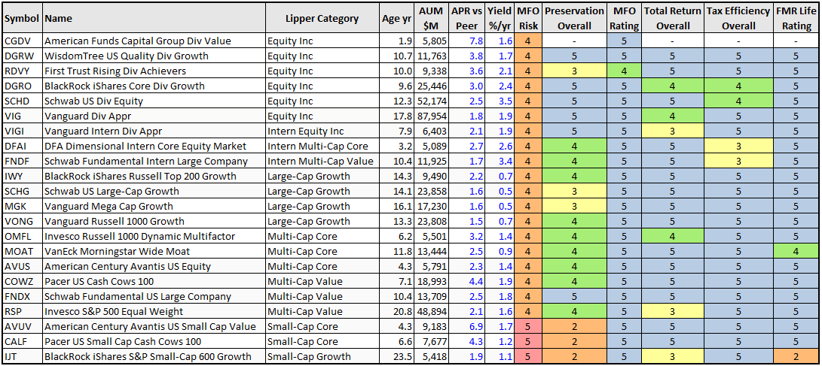Select the red MFO Risk cell for AVUV
Image resolution: width=822 pixels, height=366 pixels.
(527, 326)
